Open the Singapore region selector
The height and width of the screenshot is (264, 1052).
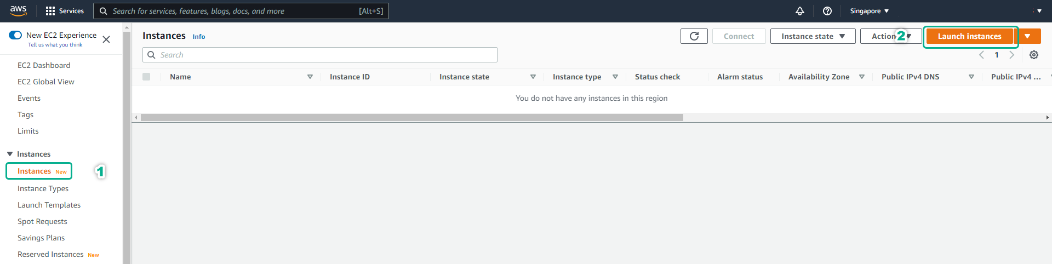click(869, 11)
